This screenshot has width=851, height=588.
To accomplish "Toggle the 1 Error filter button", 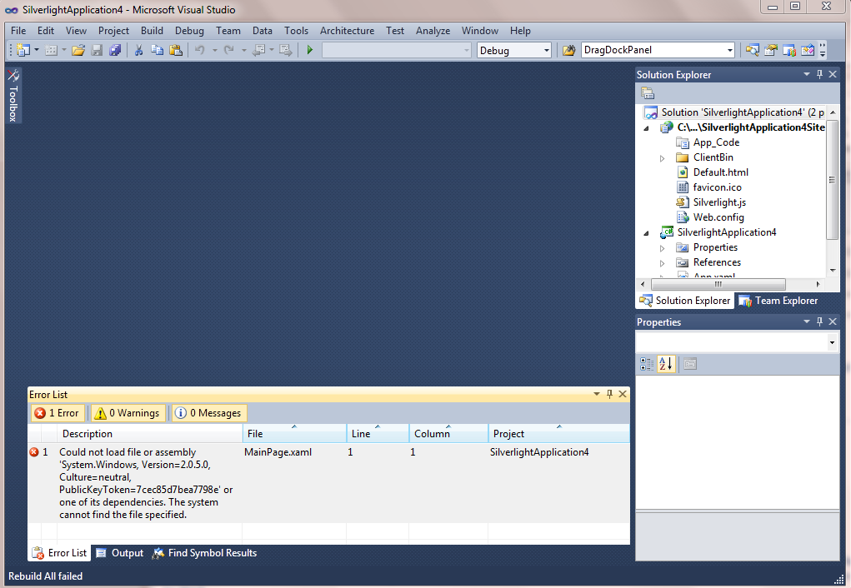I will (58, 413).
